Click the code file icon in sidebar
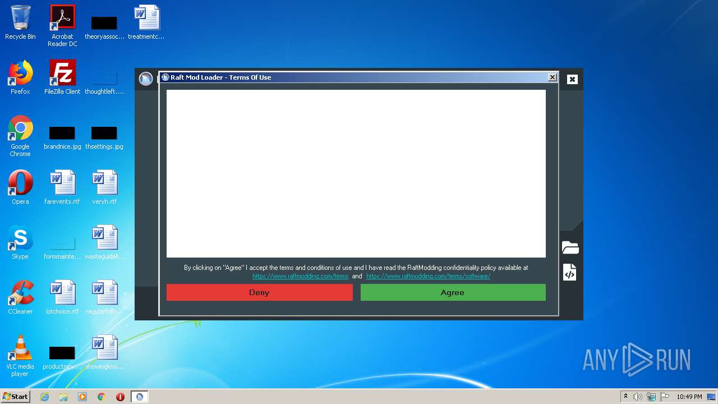The height and width of the screenshot is (404, 718). (x=569, y=272)
